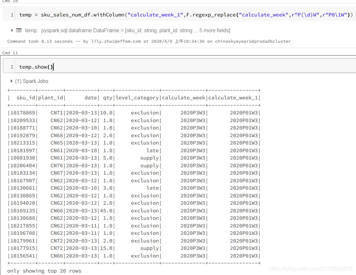Viewport: 356px width, 275px height.
Task: Click date 2020-03-10 in row 10188771
Action: (82, 128)
